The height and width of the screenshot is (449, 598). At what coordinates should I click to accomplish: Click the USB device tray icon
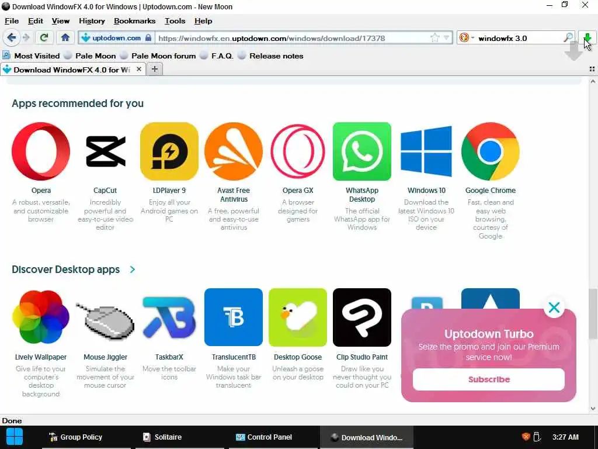tap(537, 437)
